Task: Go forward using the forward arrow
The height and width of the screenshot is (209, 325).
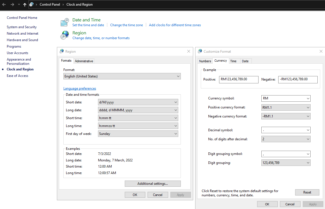Action: point(12,4)
